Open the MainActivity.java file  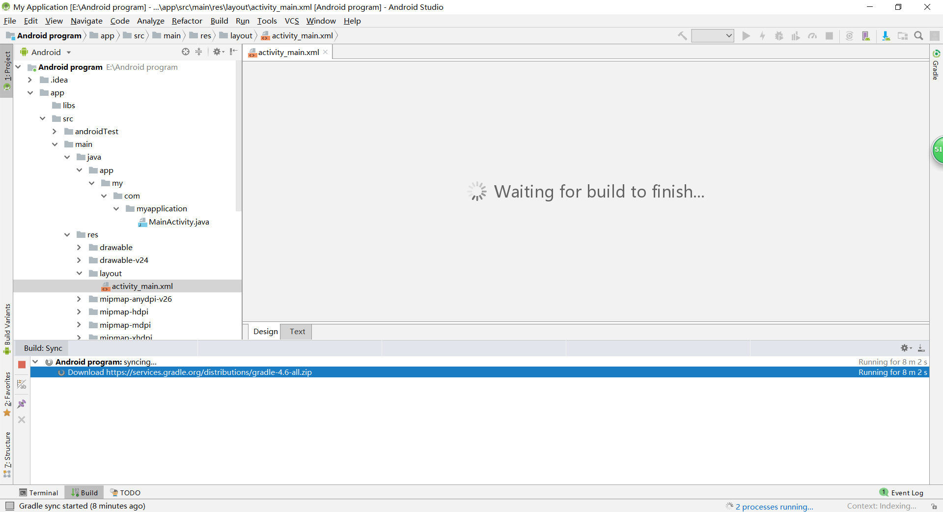pos(174,222)
